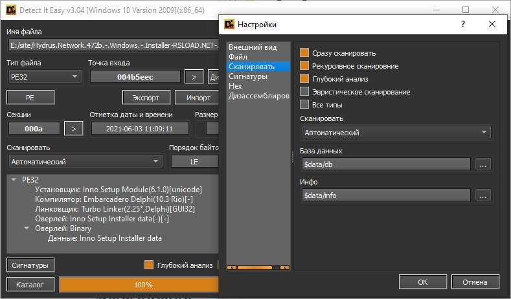Toggle Рекурсивное сканировние checkbox

pyautogui.click(x=304, y=66)
